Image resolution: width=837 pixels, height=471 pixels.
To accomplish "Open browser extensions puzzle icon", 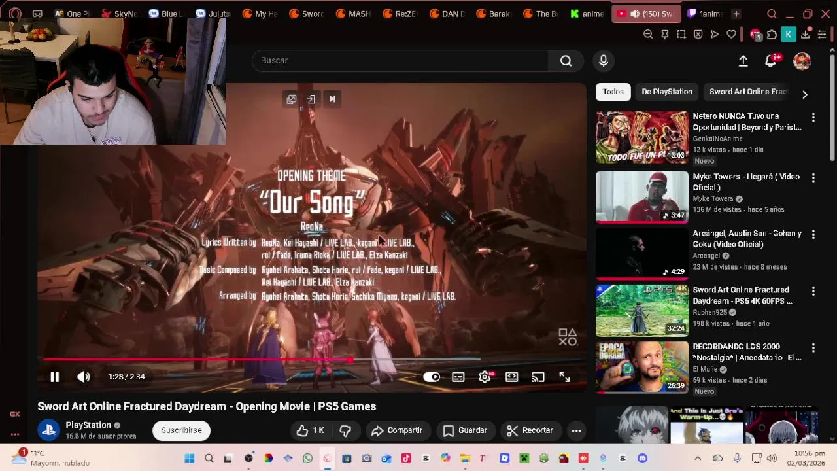I will click(x=772, y=34).
